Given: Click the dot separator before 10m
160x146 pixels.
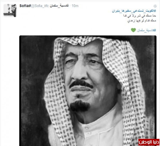Looking at the screenshot, I should (70, 6).
